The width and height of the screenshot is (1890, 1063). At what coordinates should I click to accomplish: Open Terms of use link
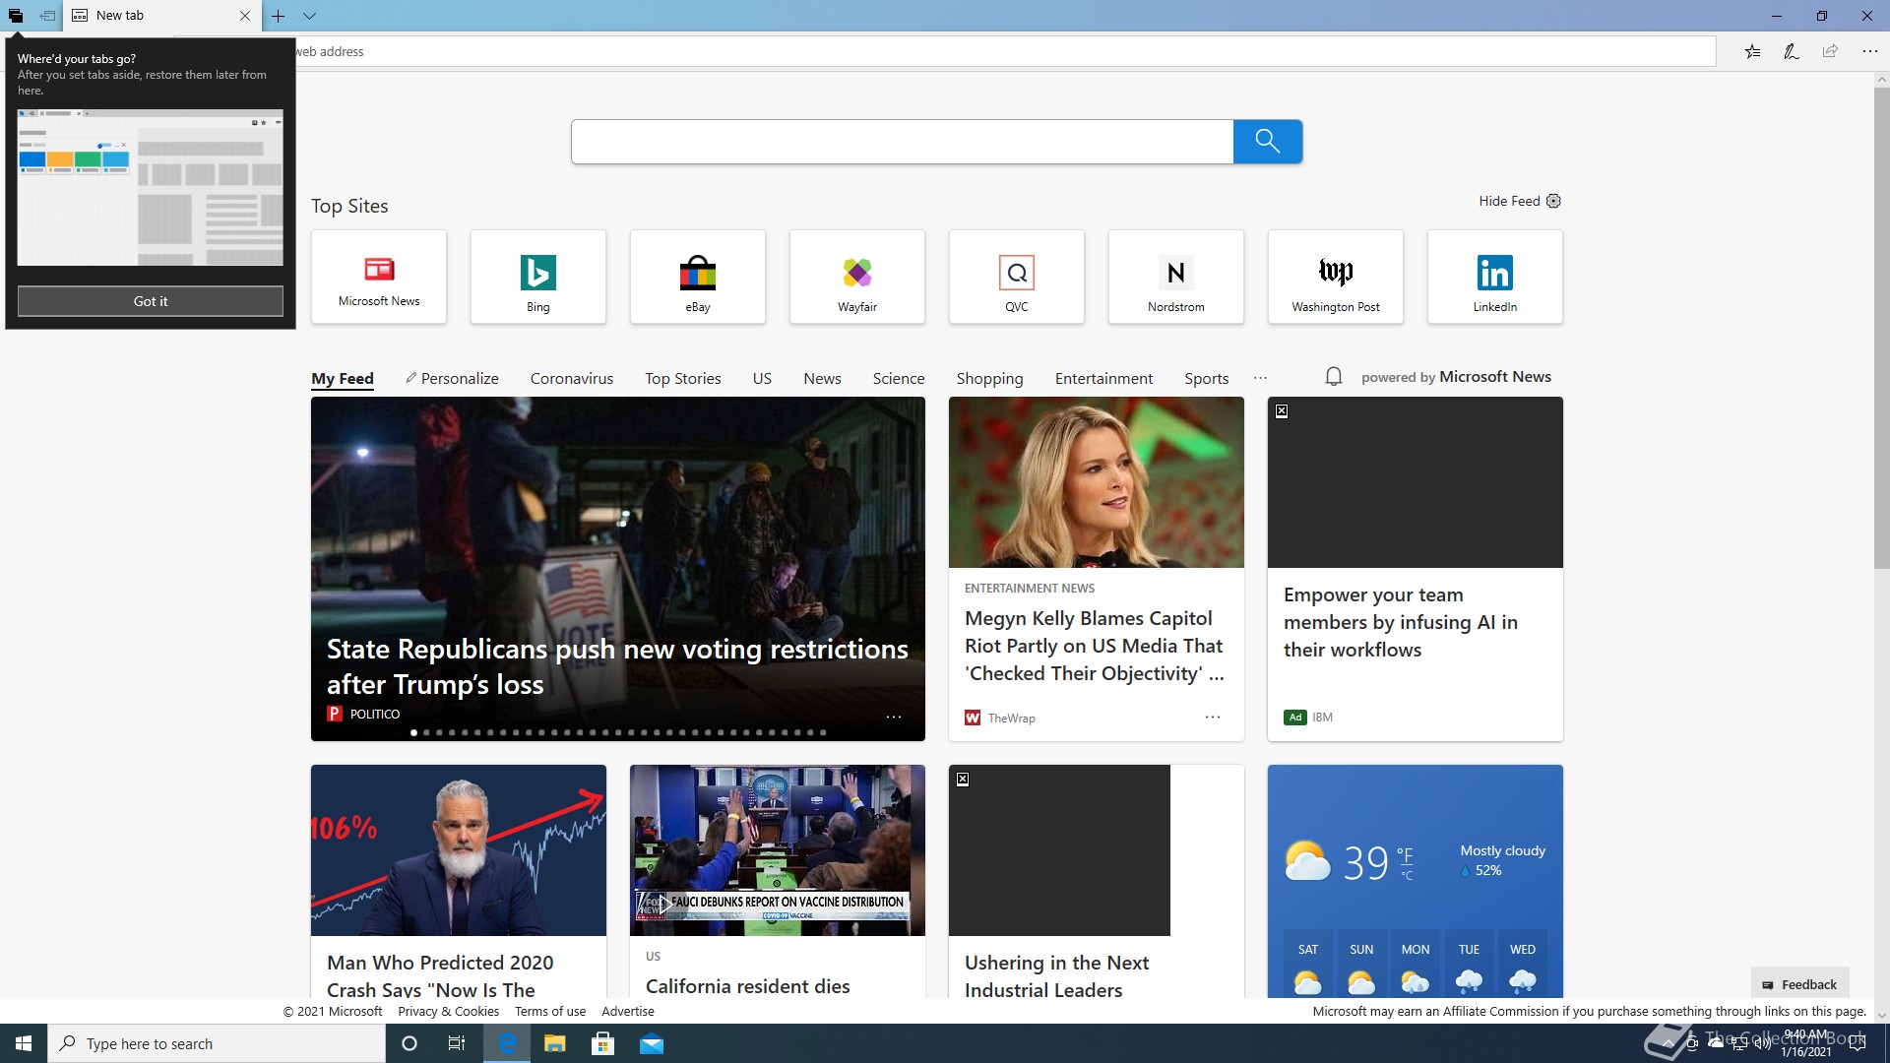tap(550, 1011)
